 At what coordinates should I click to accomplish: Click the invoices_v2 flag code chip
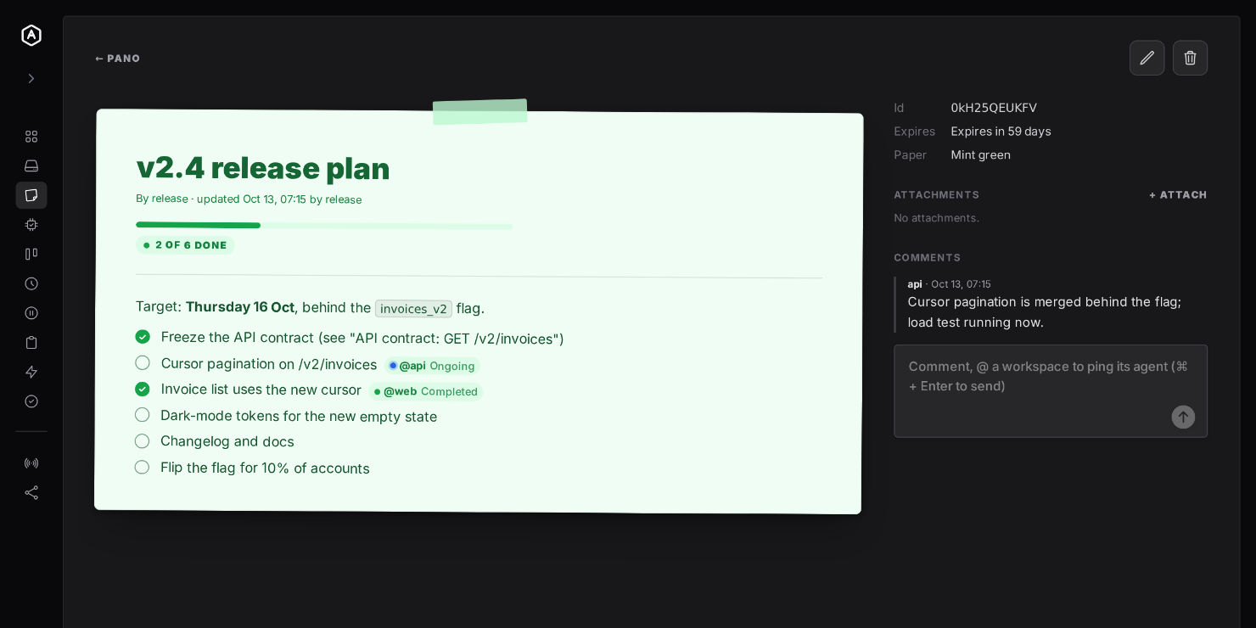click(413, 309)
